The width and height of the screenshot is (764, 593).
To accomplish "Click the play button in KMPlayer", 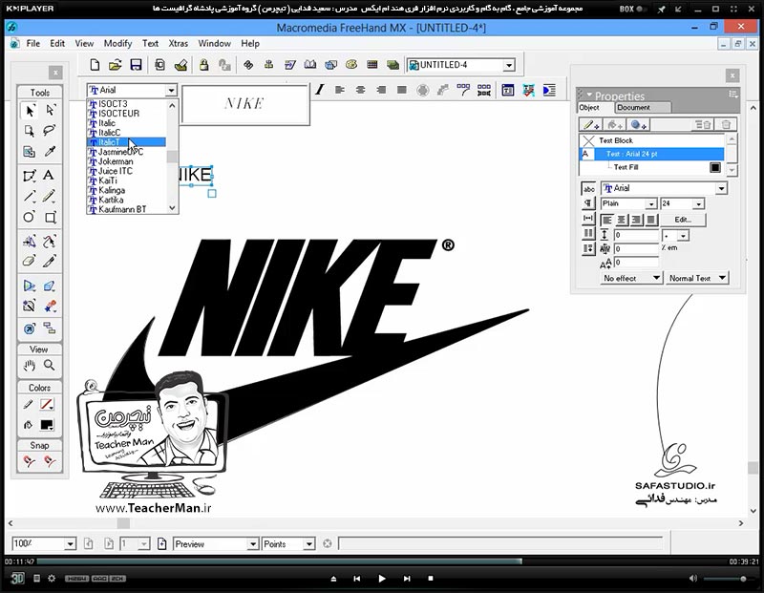I will click(382, 579).
